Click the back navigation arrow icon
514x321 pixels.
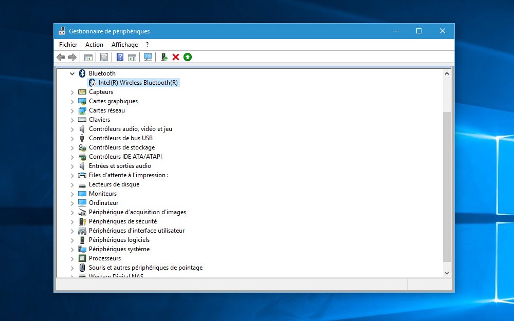[60, 57]
